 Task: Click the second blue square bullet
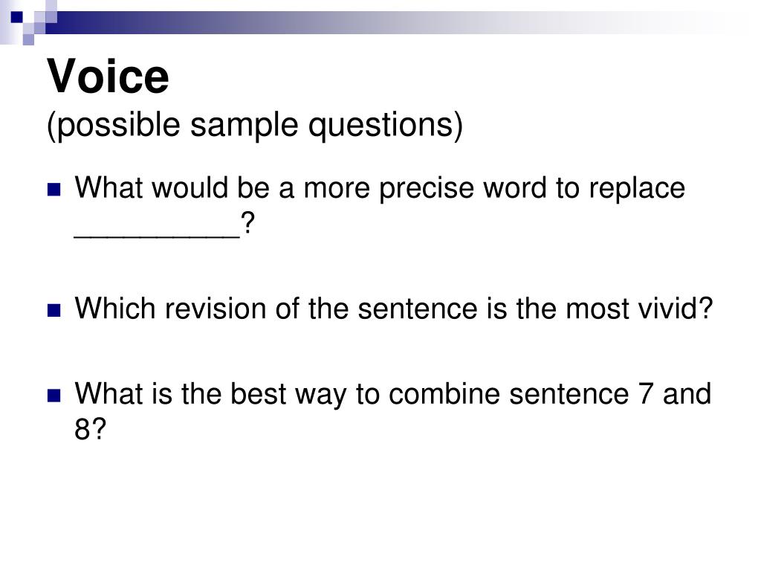pyautogui.click(x=54, y=310)
